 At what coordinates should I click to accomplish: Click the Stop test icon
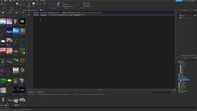pyautogui.click(x=45, y=3)
